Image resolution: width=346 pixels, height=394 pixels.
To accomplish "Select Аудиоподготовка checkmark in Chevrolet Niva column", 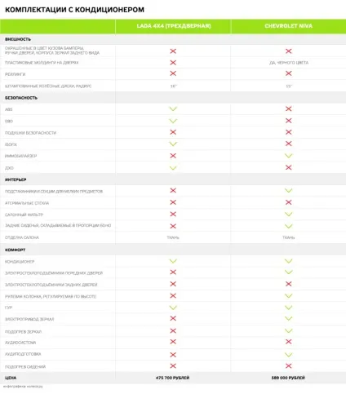I will point(289,355).
